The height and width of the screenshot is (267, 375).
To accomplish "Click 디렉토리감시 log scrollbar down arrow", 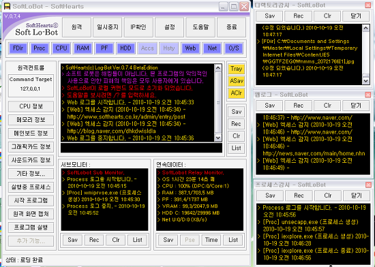I will coord(365,81).
